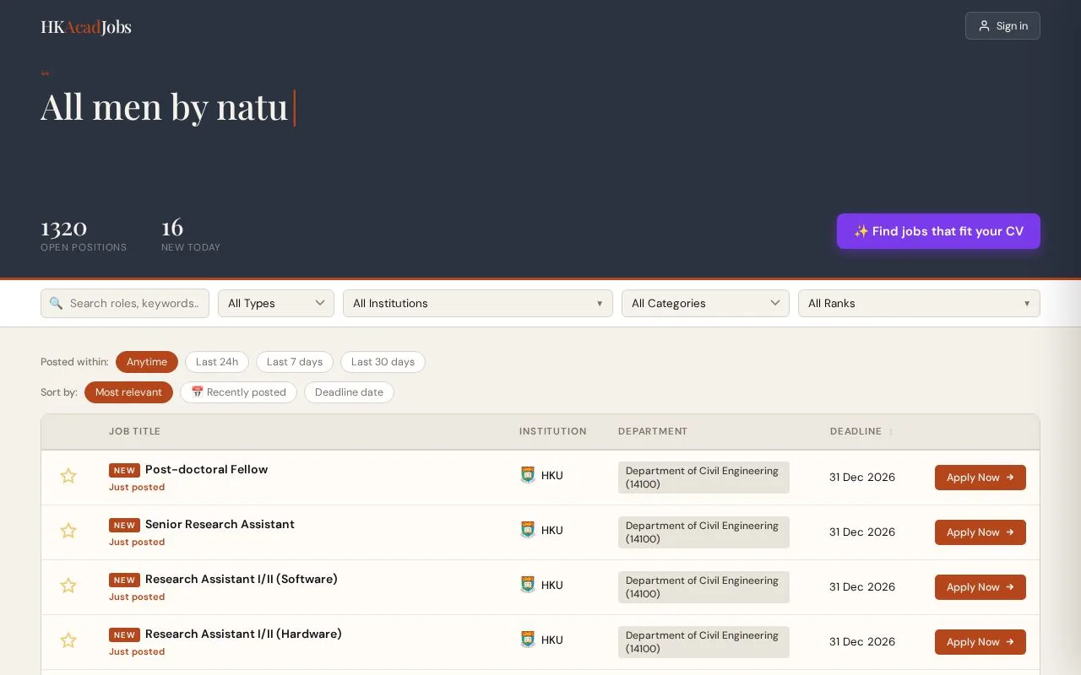Viewport: 1081px width, 675px height.
Task: Filter posted within Last 24h
Action: tap(217, 362)
